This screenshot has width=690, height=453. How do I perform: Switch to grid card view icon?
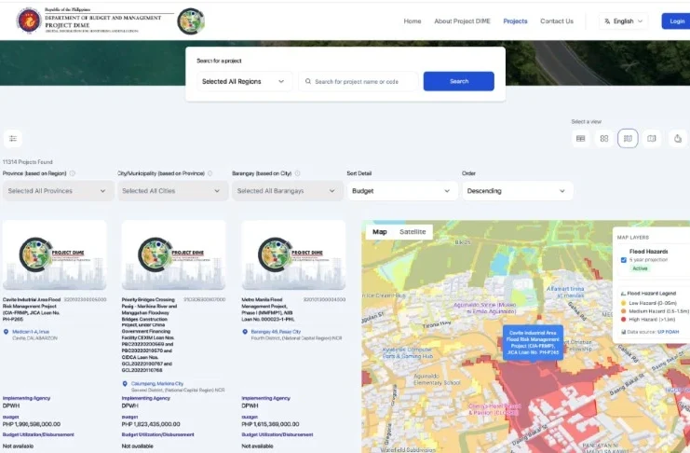(x=604, y=138)
